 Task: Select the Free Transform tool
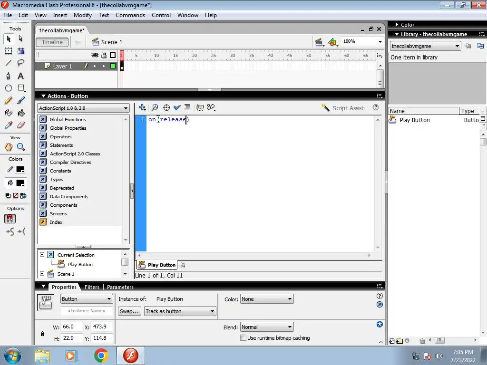[x=9, y=51]
